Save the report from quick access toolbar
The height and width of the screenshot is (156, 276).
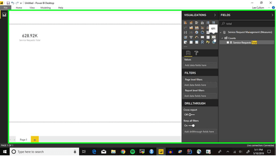(x=8, y=3)
